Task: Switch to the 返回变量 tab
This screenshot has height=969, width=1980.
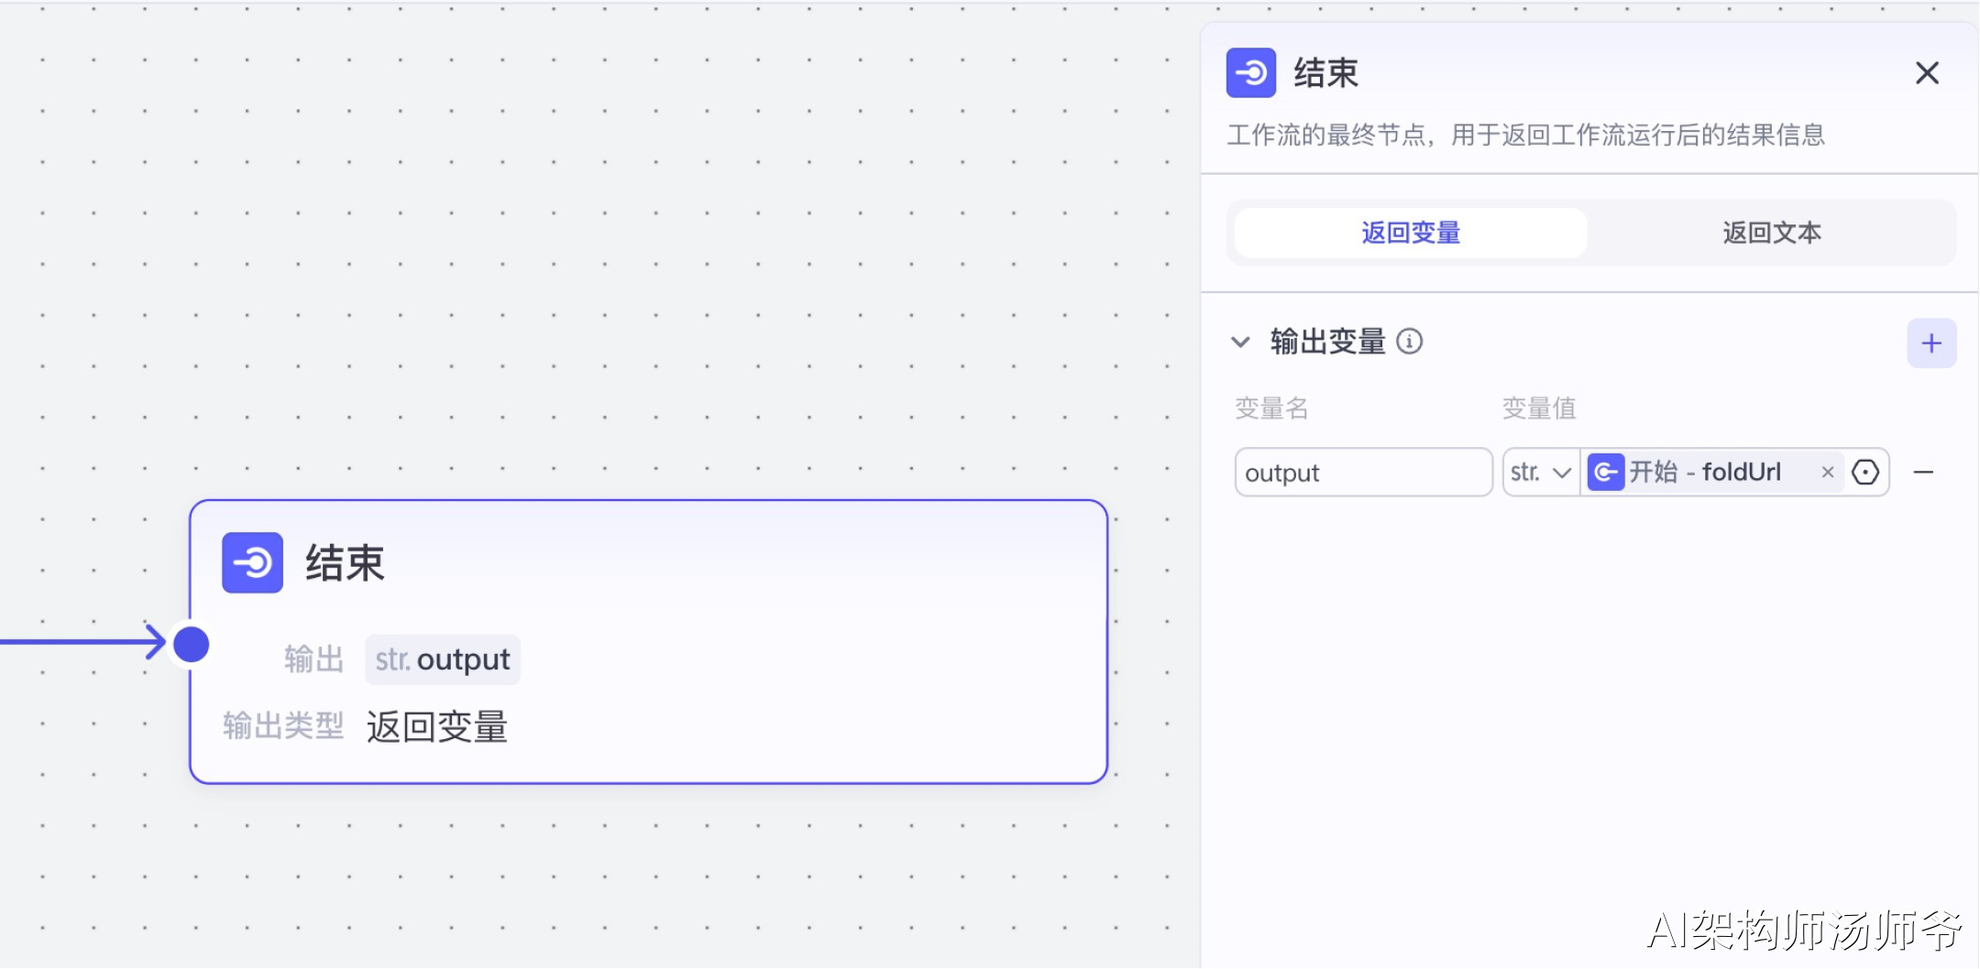Action: 1411,233
